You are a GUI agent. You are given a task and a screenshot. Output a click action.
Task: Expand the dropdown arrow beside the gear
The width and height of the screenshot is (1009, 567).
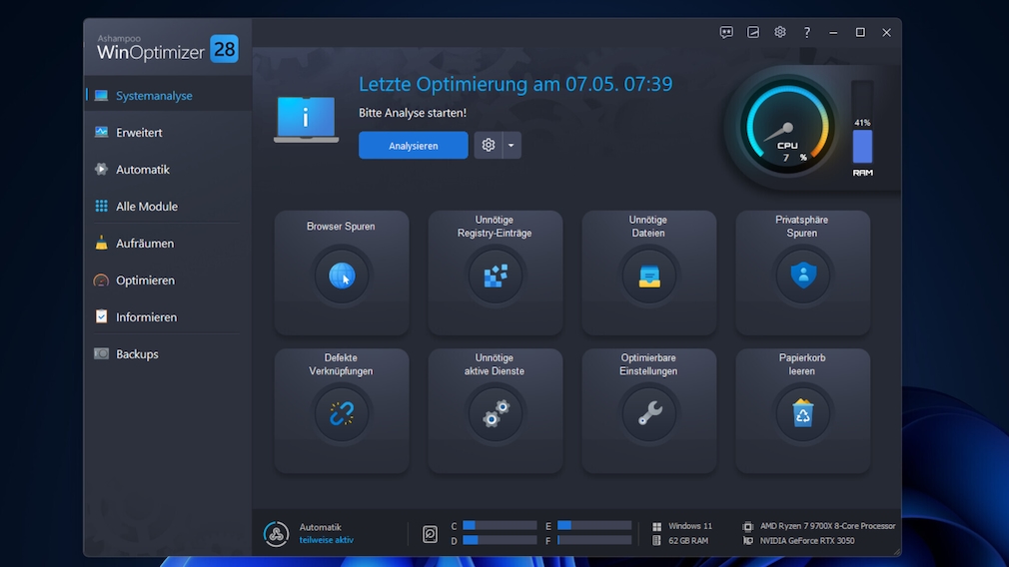coord(511,146)
